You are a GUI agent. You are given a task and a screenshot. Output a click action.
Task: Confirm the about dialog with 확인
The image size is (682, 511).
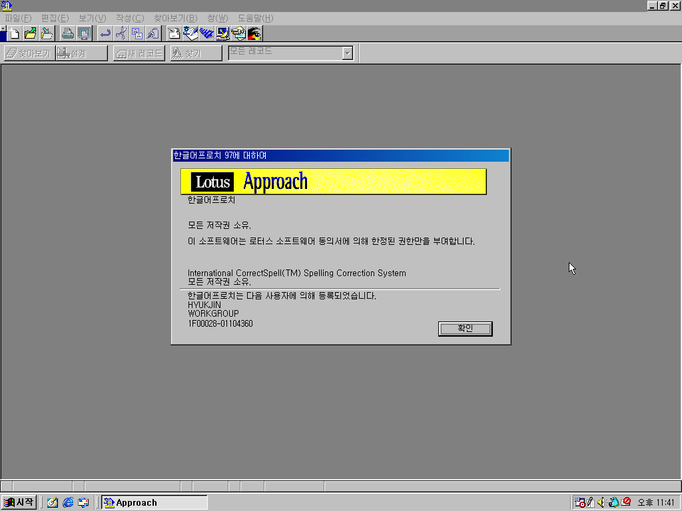click(x=465, y=329)
